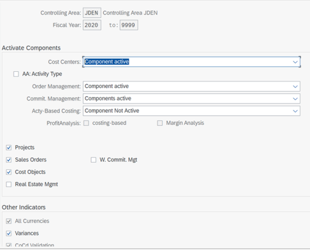Click the 'Fiscal Year:' label
Viewport: 310px width, 252px height.
(67, 25)
